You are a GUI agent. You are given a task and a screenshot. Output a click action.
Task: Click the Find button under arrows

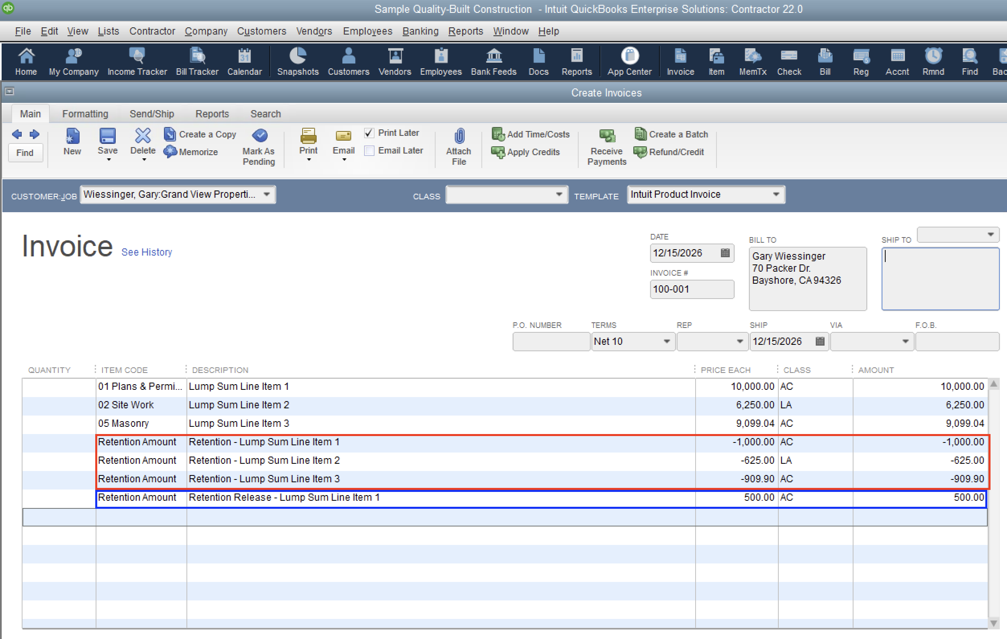pyautogui.click(x=25, y=153)
